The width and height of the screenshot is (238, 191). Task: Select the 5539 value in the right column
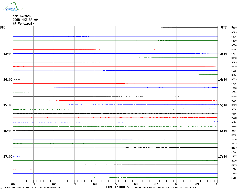click(x=234, y=66)
